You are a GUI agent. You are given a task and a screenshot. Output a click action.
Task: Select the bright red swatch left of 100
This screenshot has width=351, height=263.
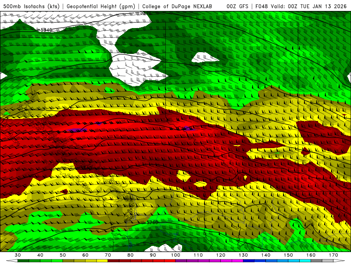click(x=170, y=261)
